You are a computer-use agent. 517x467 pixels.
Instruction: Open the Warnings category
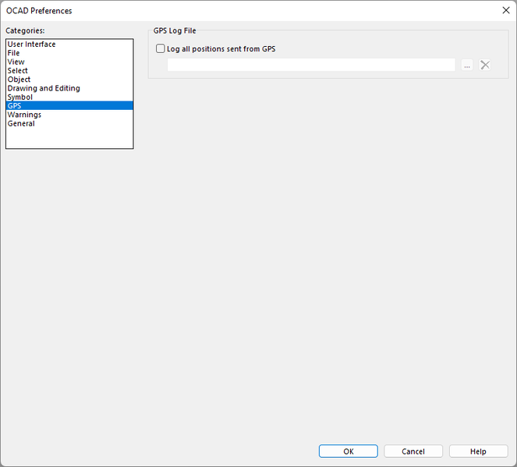tap(69, 115)
